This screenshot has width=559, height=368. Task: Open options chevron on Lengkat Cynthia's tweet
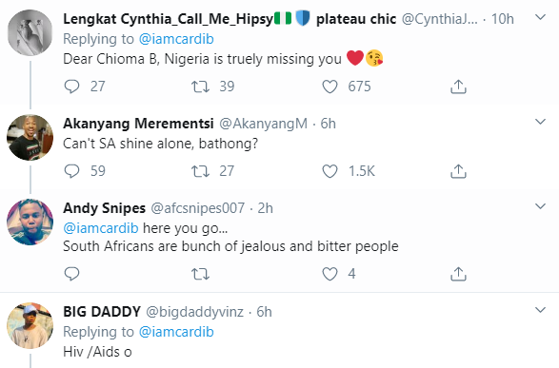click(541, 17)
